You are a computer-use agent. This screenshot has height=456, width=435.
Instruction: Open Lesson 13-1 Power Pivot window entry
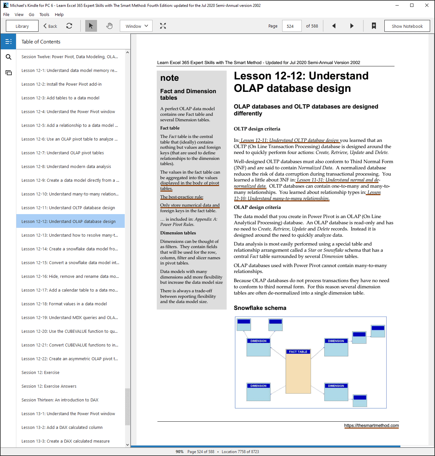coord(71,414)
